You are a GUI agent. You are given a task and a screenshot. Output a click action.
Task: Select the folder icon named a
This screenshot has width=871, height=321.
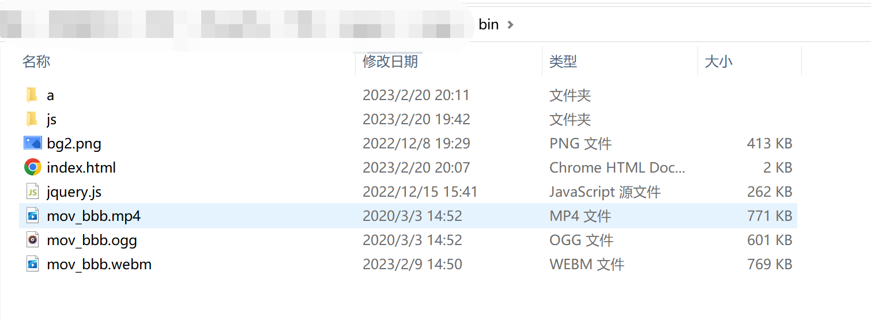[x=32, y=95]
